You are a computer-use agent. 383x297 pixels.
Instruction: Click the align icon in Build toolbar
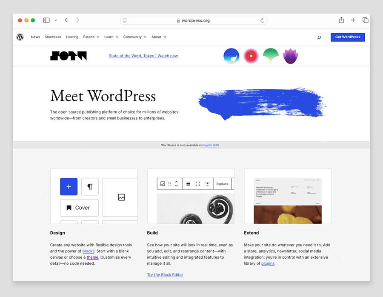(188, 184)
